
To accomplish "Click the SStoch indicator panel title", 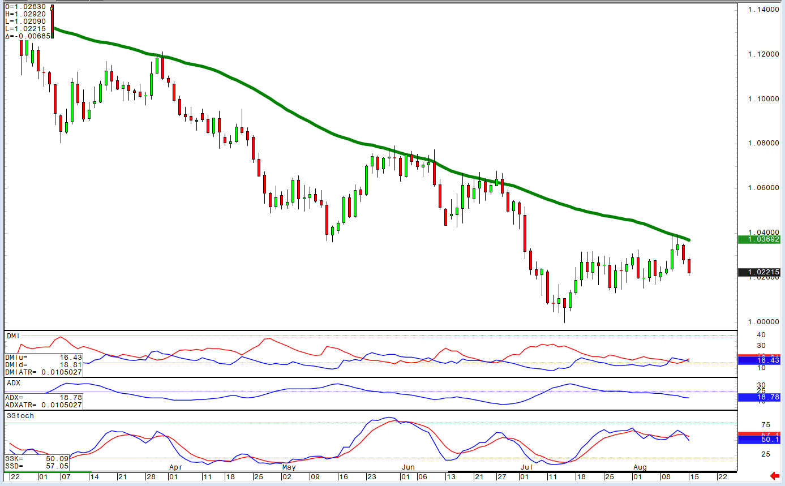I will pyautogui.click(x=20, y=416).
